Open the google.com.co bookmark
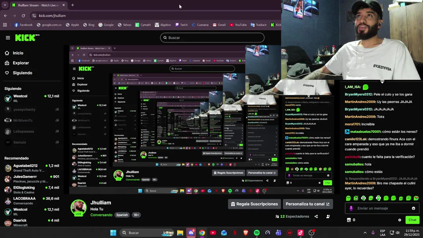This screenshot has height=238, width=423. [x=49, y=25]
